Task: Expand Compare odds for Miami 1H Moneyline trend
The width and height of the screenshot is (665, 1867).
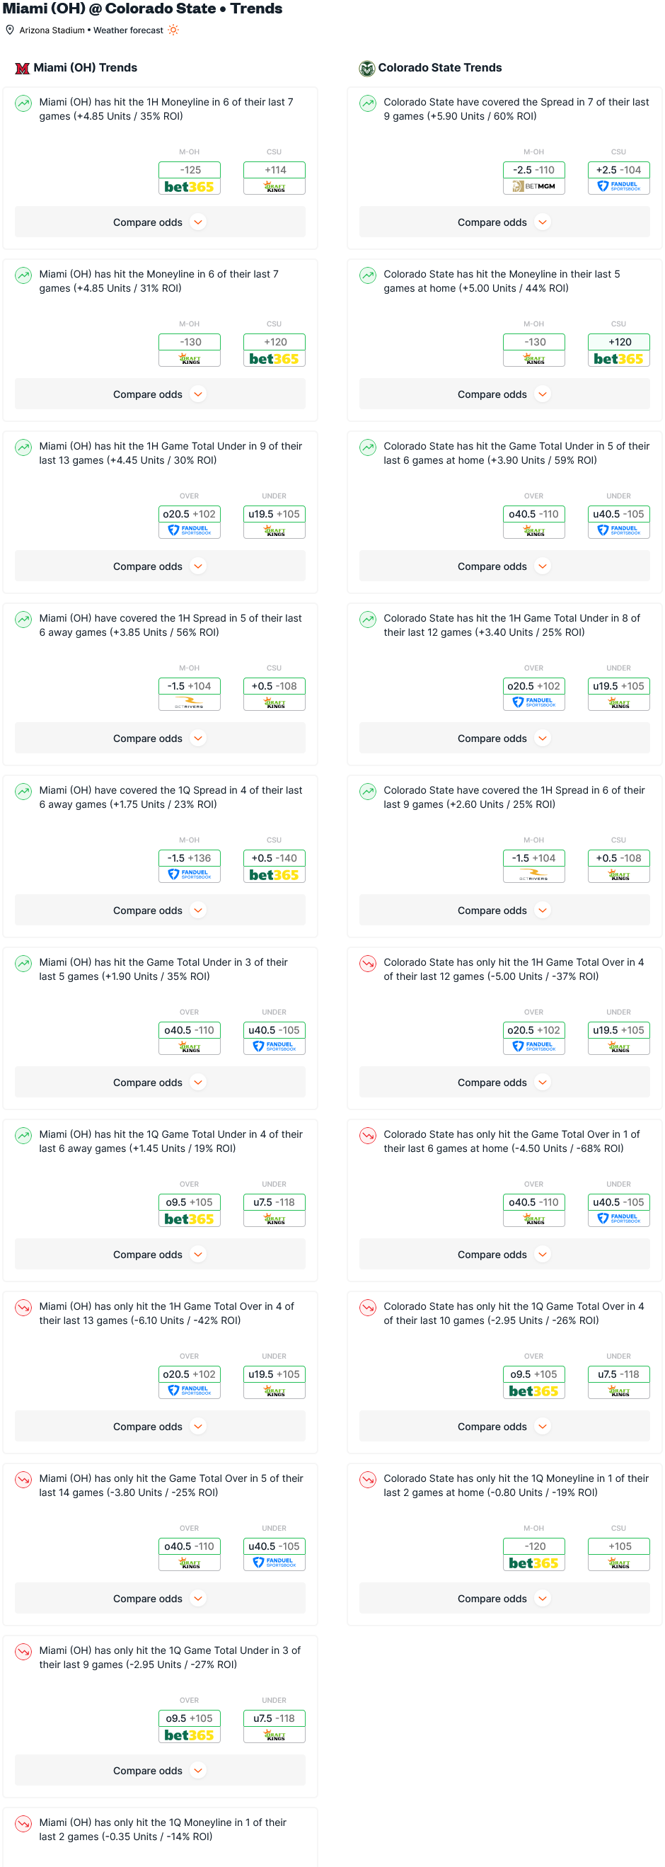Action: (x=160, y=222)
